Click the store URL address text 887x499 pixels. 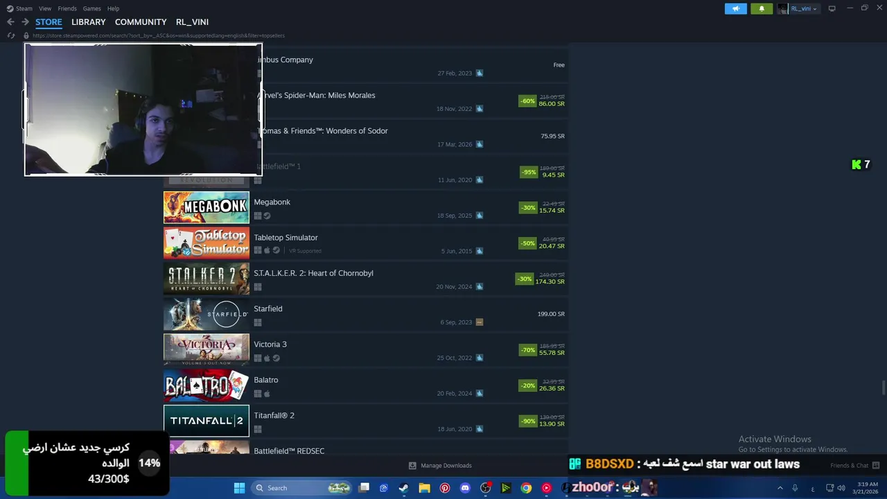[x=159, y=35]
